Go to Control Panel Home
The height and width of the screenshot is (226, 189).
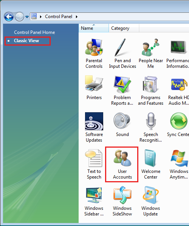[34, 32]
